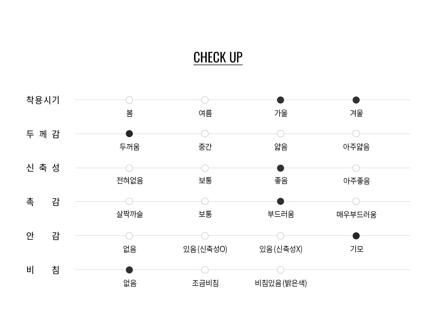437x328 pixels.
Task: Click the filled 겨울 radio circle
Action: pyautogui.click(x=356, y=100)
